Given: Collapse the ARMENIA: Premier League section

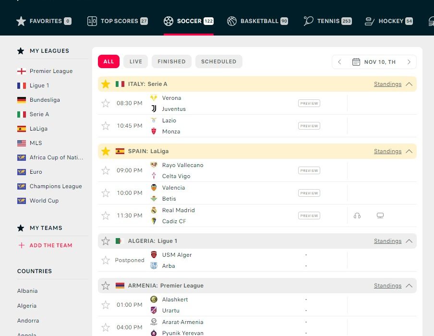Looking at the screenshot, I should point(410,285).
